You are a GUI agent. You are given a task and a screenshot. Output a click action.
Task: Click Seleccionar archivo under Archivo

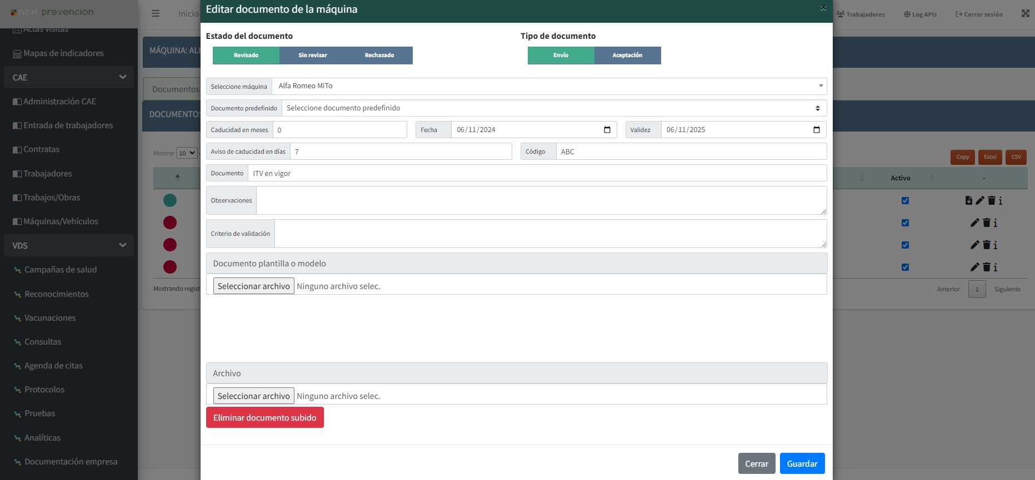pos(254,396)
